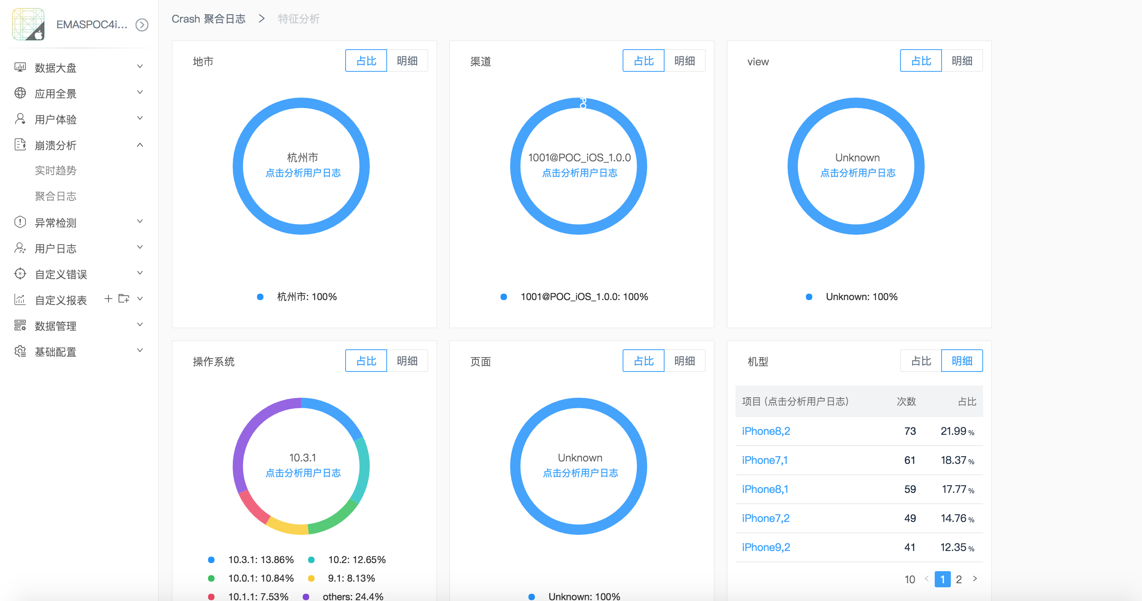Open 实时趋势 submenu item
The height and width of the screenshot is (601, 1142).
[x=55, y=170]
